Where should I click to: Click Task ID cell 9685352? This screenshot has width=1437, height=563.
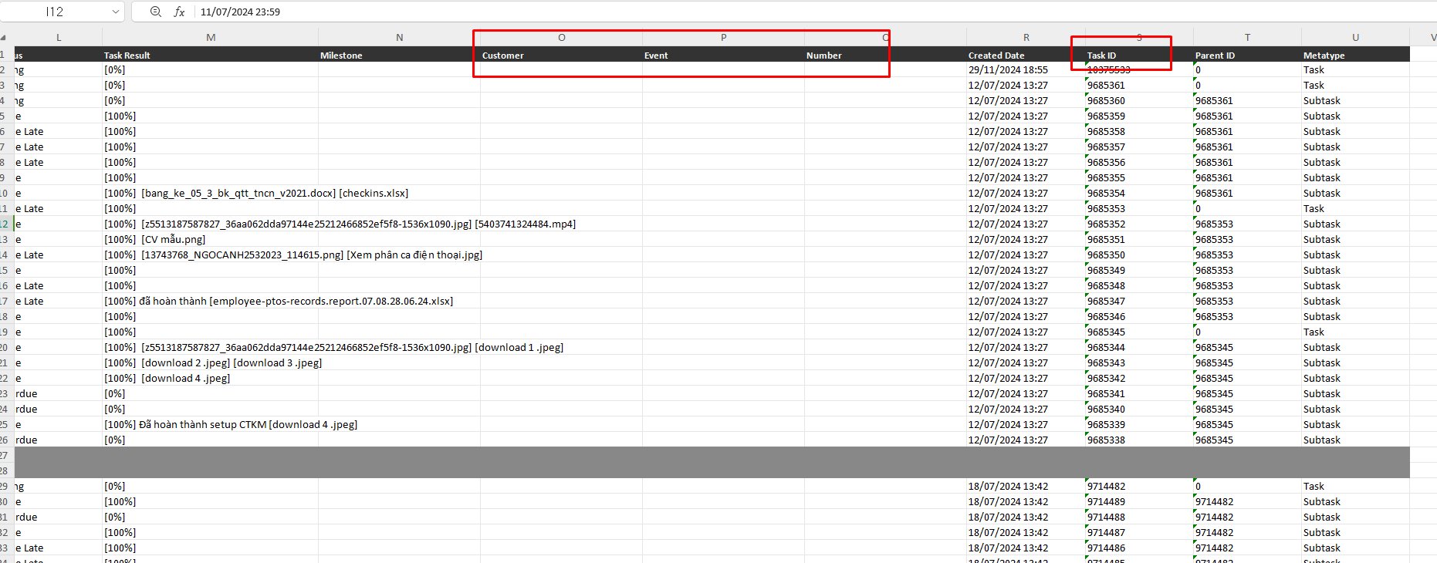coord(1140,224)
